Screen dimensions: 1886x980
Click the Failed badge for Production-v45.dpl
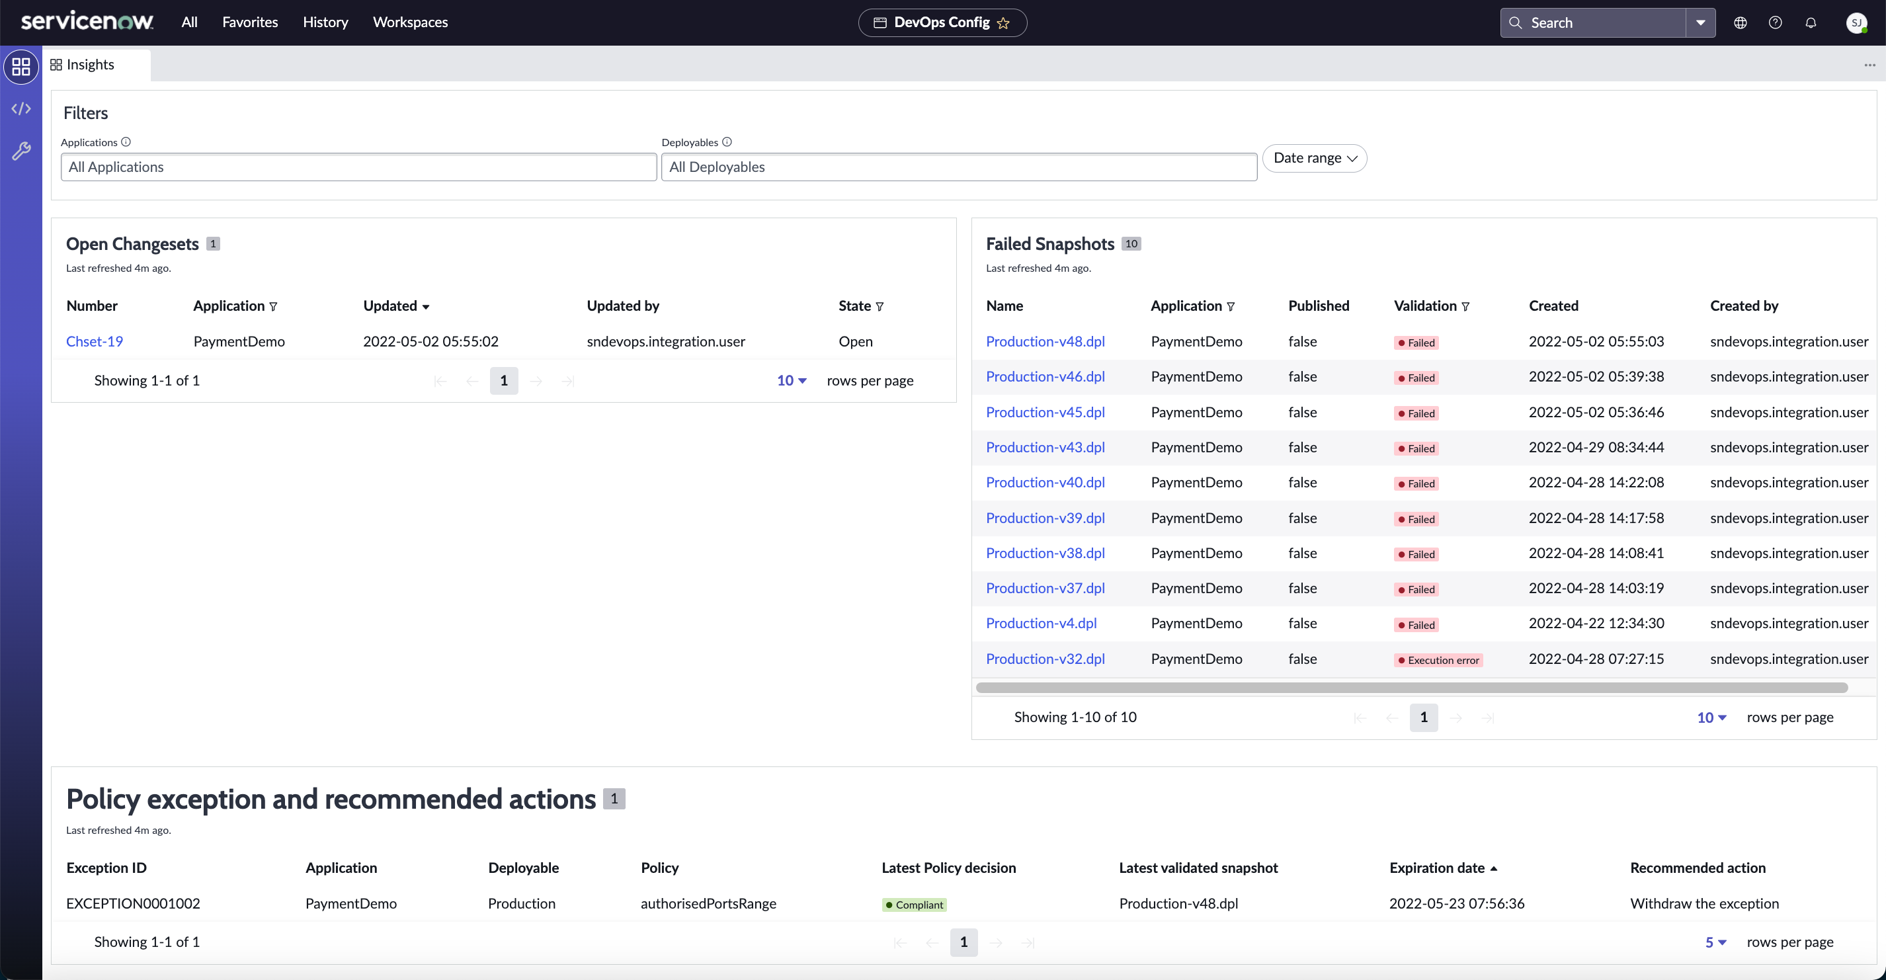click(1416, 413)
